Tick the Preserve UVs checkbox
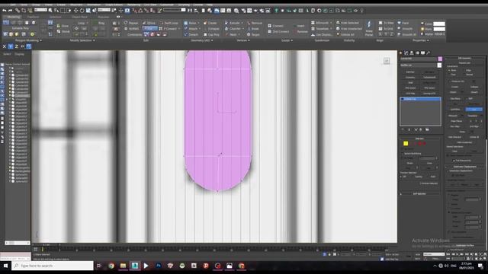Screen dimensions: 488x274 coord(450,81)
